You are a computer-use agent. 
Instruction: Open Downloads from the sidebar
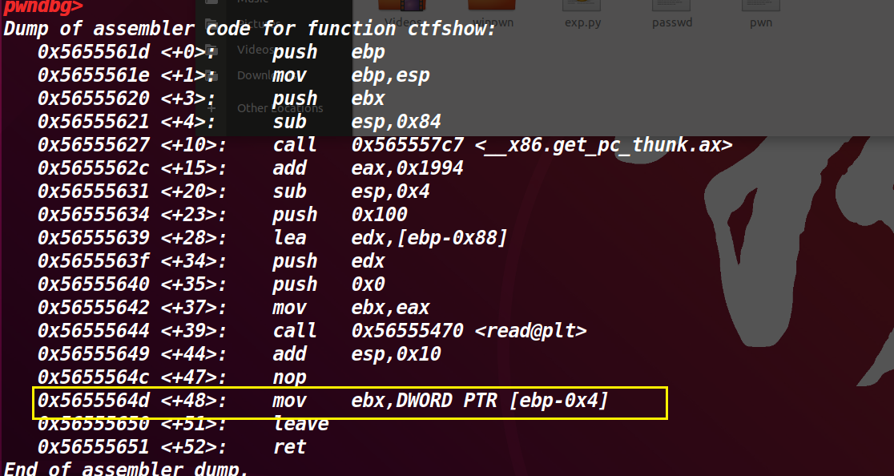point(256,75)
